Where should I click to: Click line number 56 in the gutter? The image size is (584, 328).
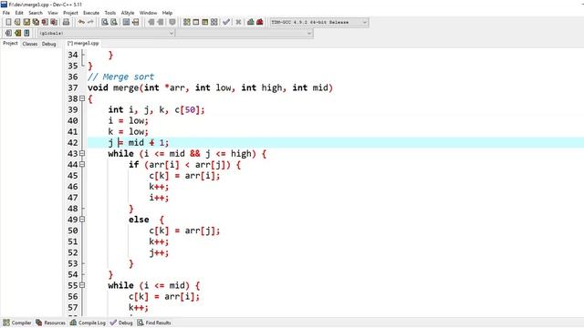pyautogui.click(x=73, y=296)
